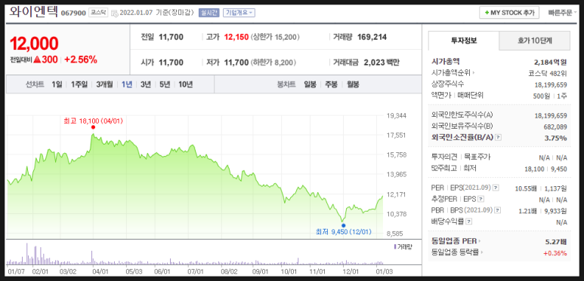Viewport: 584px width, 281px height.
Task: Click the 하한가 8,200 text
Action: click(x=273, y=63)
